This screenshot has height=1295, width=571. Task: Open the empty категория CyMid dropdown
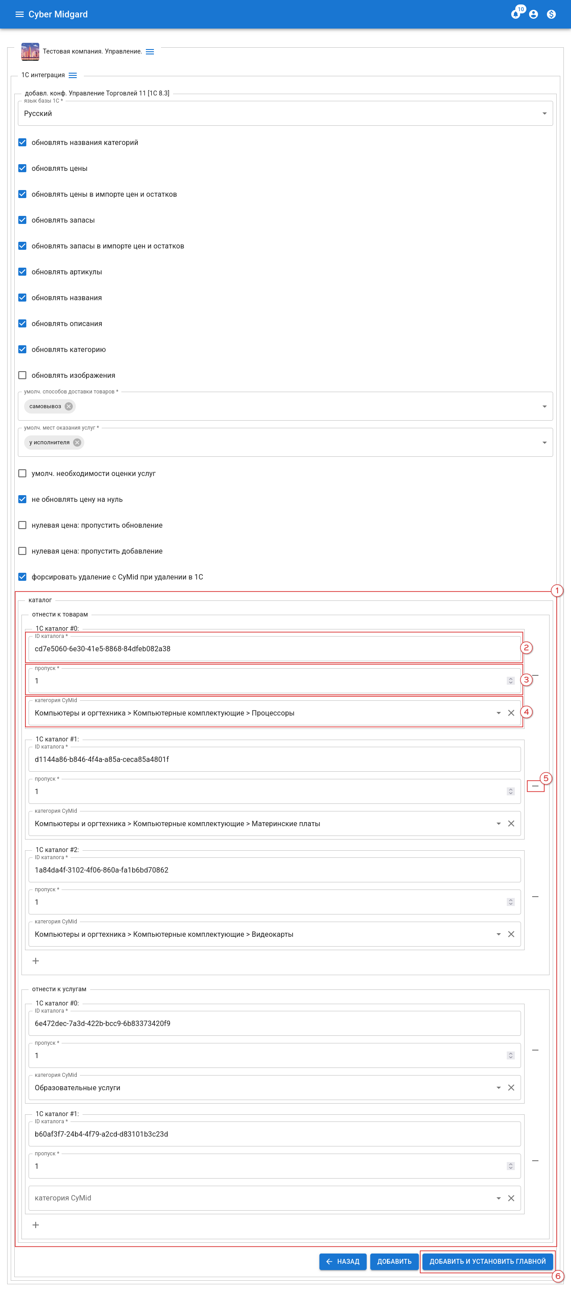(x=498, y=1198)
